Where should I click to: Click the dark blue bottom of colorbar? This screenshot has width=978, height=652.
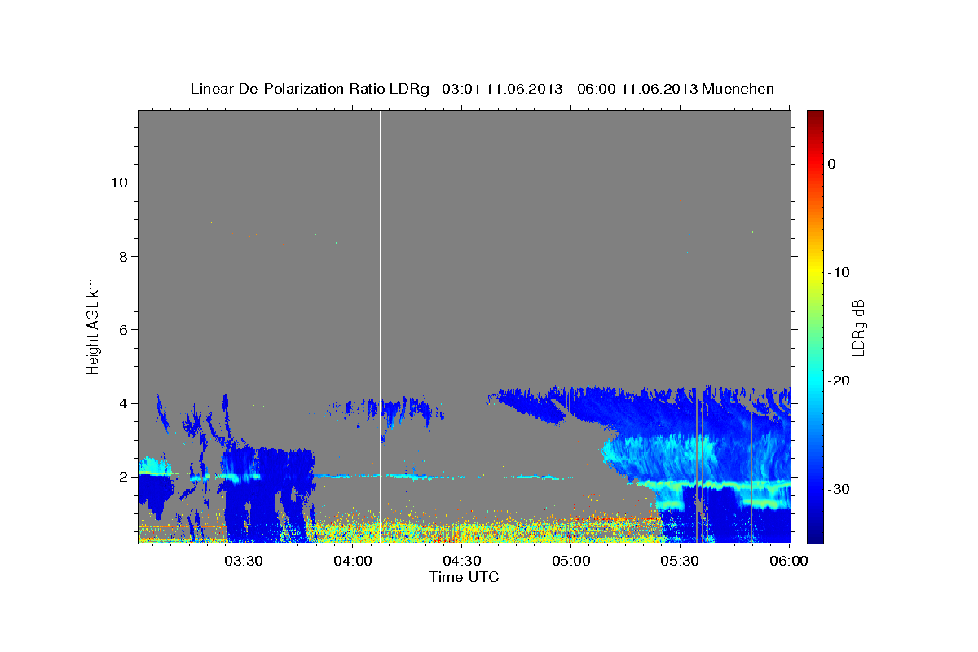pyautogui.click(x=815, y=535)
